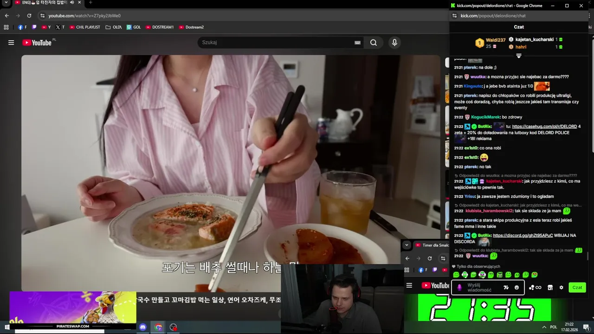Open the GOL bookmark

134,27
